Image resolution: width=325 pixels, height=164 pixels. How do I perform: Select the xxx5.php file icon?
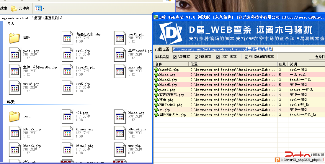pyautogui.click(x=67, y=88)
